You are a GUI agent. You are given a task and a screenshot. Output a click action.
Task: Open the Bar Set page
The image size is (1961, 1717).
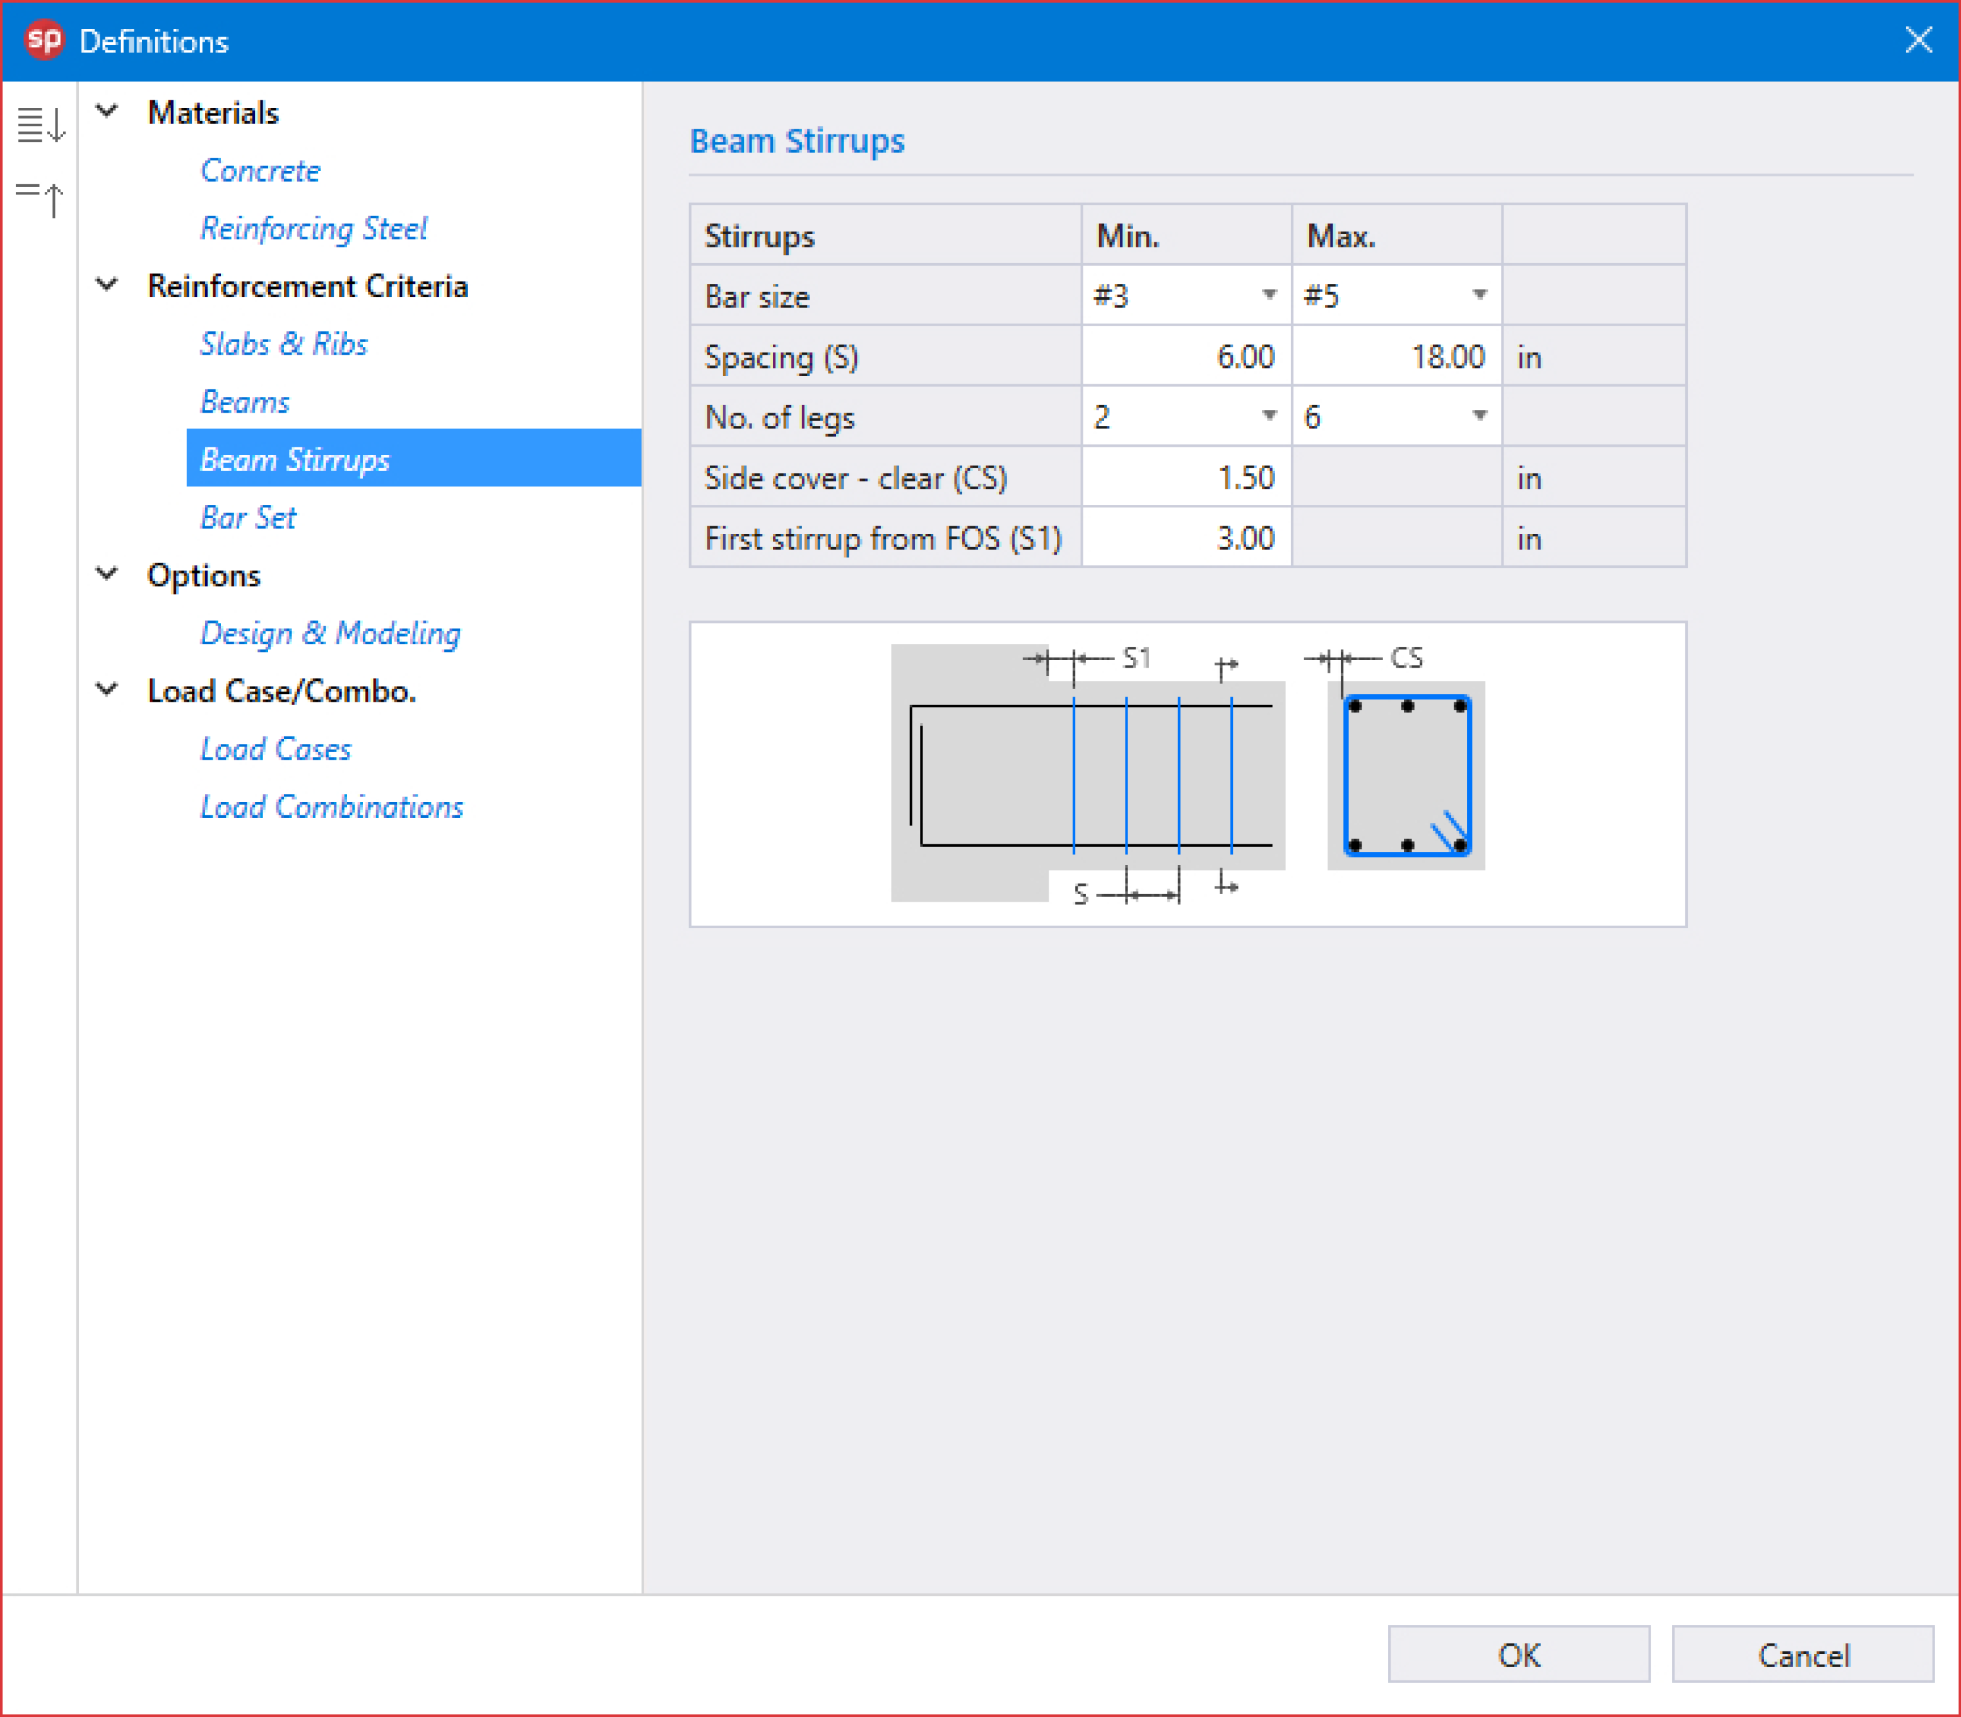coord(248,517)
